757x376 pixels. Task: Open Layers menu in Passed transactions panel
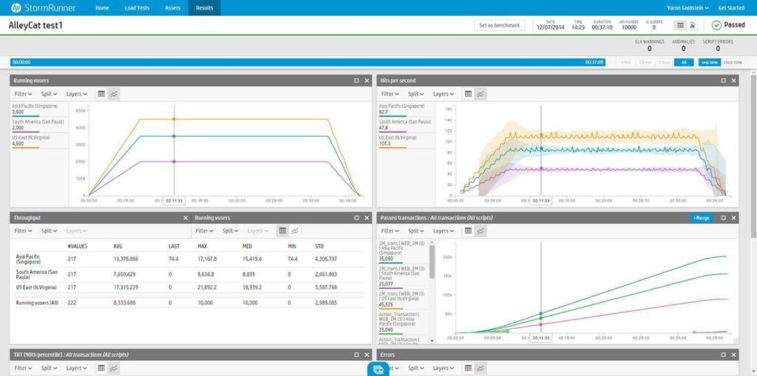point(444,231)
